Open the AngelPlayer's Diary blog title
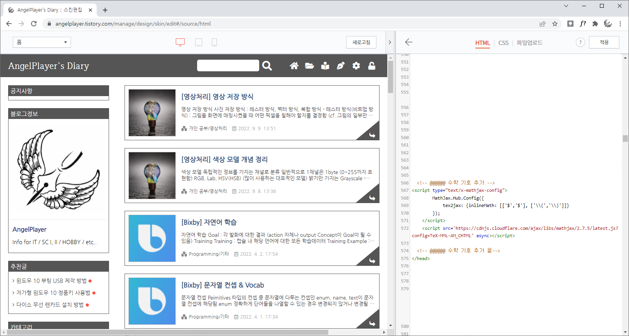Screen dimensions: 629x336 click(49, 66)
